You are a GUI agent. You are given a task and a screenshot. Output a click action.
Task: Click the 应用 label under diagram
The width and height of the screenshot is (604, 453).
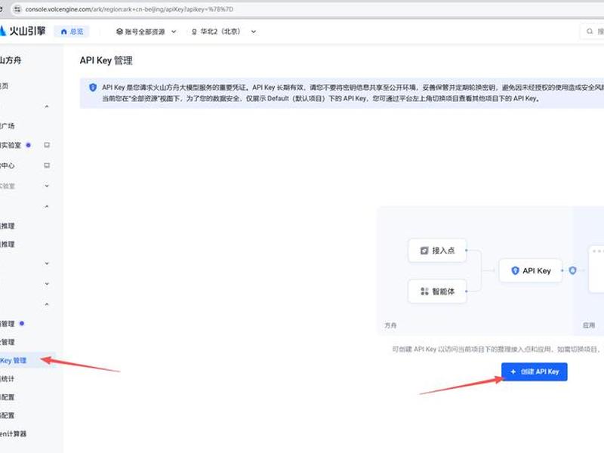point(589,325)
